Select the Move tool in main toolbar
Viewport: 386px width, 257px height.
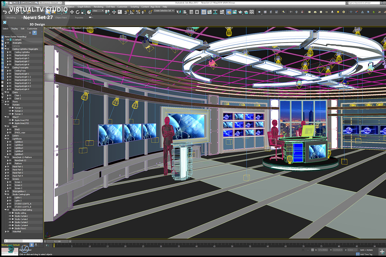(x=72, y=12)
